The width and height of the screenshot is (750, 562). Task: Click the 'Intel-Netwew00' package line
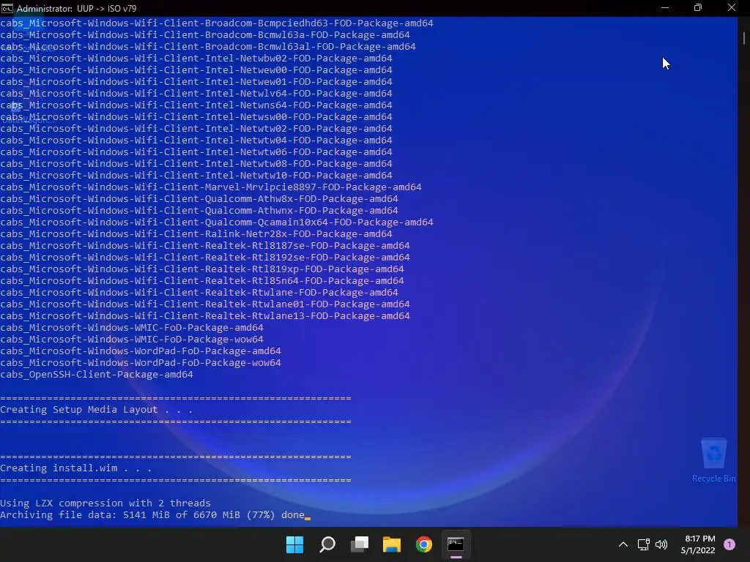coord(196,70)
